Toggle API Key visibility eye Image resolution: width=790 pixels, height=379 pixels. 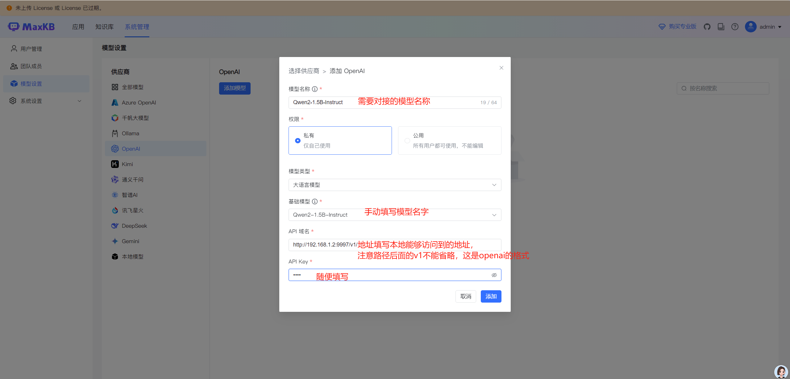(x=494, y=275)
